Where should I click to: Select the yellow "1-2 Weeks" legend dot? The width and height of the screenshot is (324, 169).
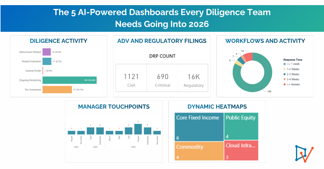tap(285, 69)
